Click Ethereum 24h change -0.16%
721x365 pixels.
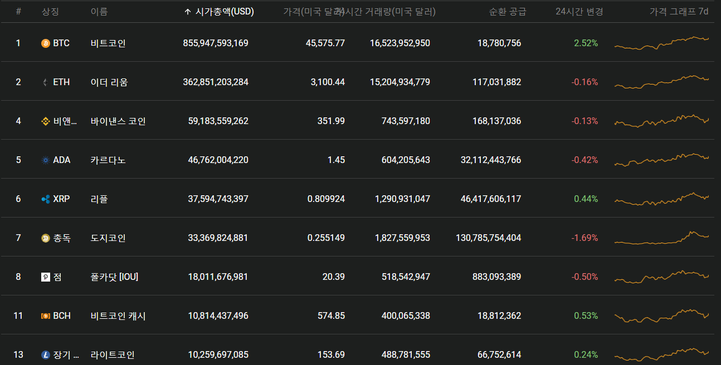tap(584, 82)
